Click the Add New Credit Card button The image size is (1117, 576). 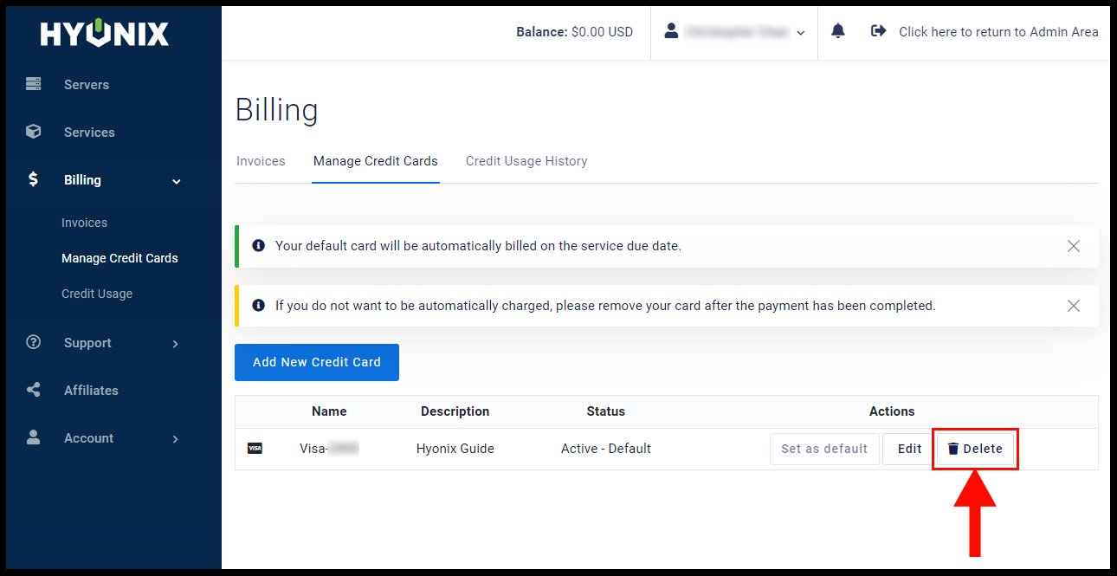[x=316, y=362]
